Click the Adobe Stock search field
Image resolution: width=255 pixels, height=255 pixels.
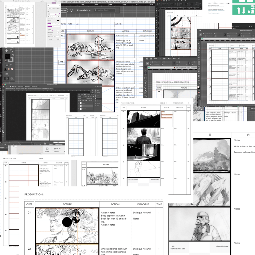pos(105,10)
